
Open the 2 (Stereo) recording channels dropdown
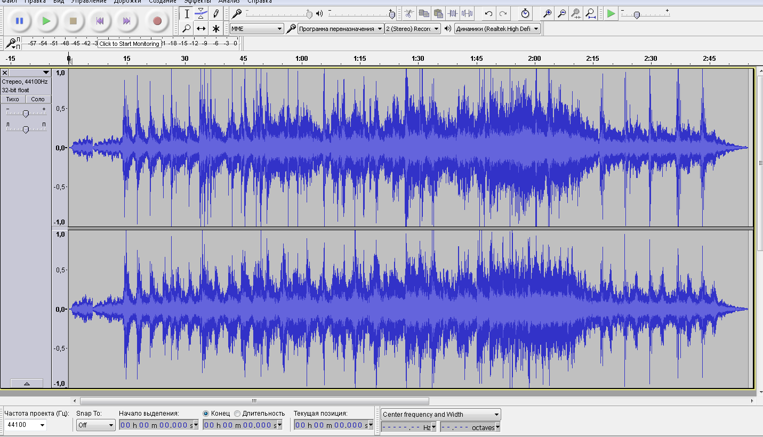(x=413, y=29)
